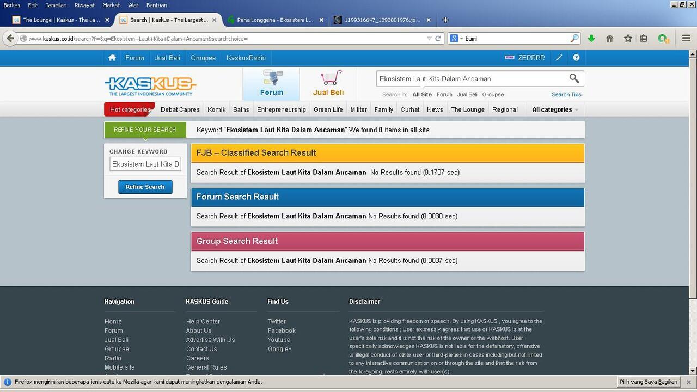Go to browser Home icon in toolbar
Viewport: 697px width, 392px height.
pyautogui.click(x=610, y=39)
